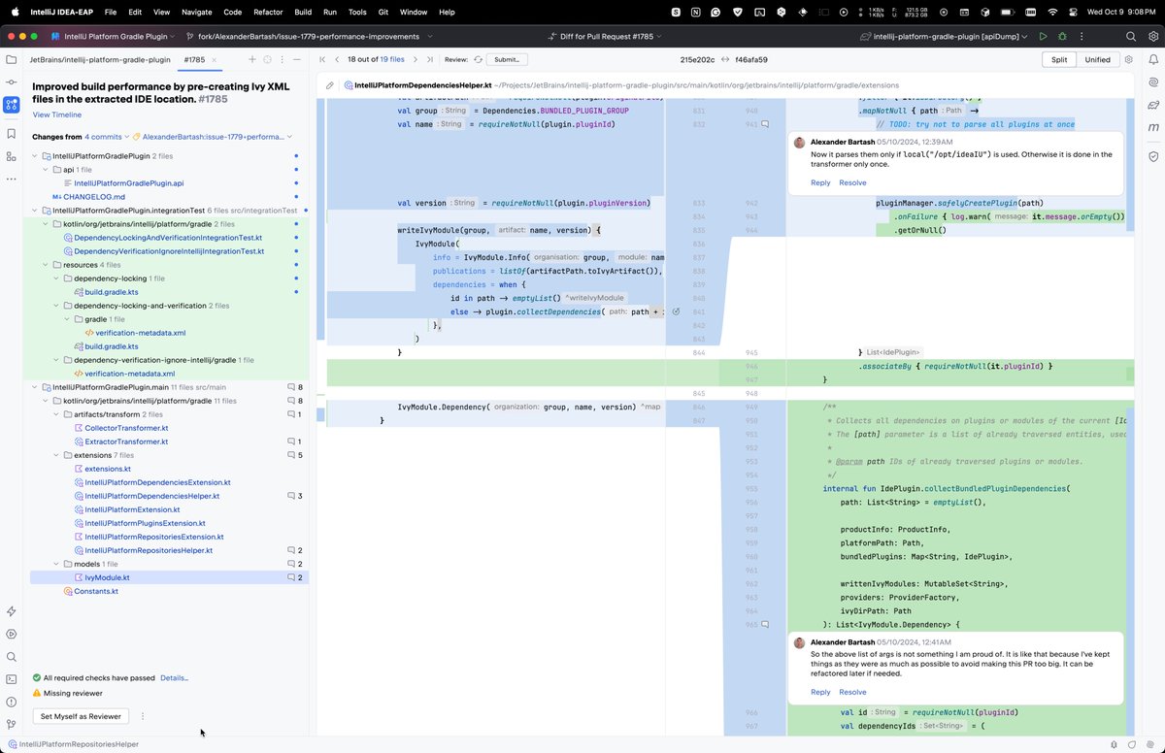The height and width of the screenshot is (753, 1165).
Task: Click the macOS Wi-Fi status icon
Action: click(1052, 12)
